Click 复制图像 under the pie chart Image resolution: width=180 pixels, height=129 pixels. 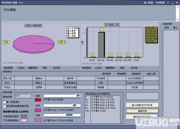coord(8,68)
